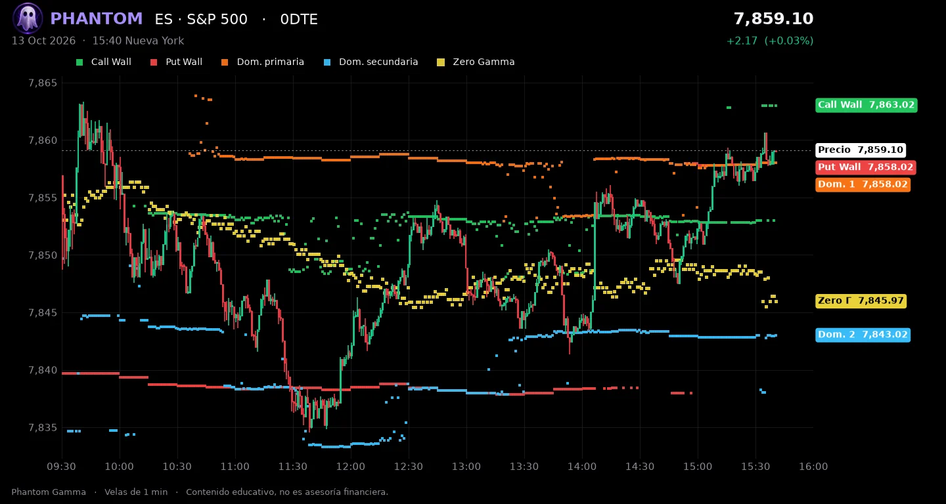Toggle the Call Wall legend entry
This screenshot has height=504, width=946.
[x=104, y=62]
